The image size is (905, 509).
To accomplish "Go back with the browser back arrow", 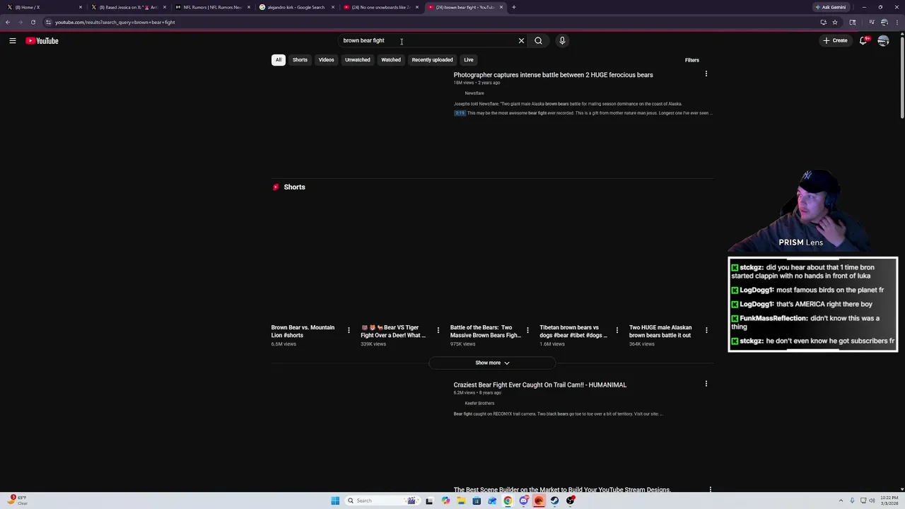I will coord(8,22).
